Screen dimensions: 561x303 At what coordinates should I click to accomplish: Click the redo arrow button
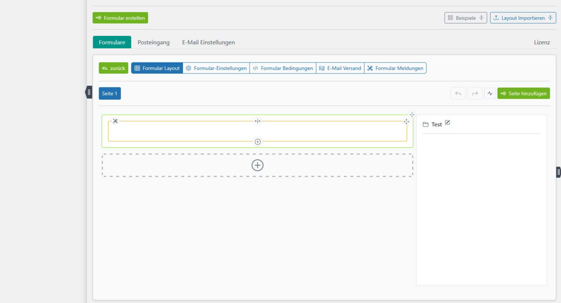pyautogui.click(x=475, y=93)
